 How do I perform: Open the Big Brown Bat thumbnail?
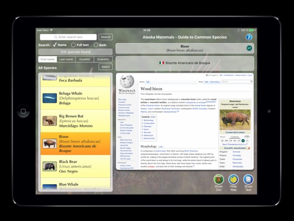[x=50, y=121]
